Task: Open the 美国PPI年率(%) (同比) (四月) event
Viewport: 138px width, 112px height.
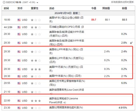Action: pos(65,76)
